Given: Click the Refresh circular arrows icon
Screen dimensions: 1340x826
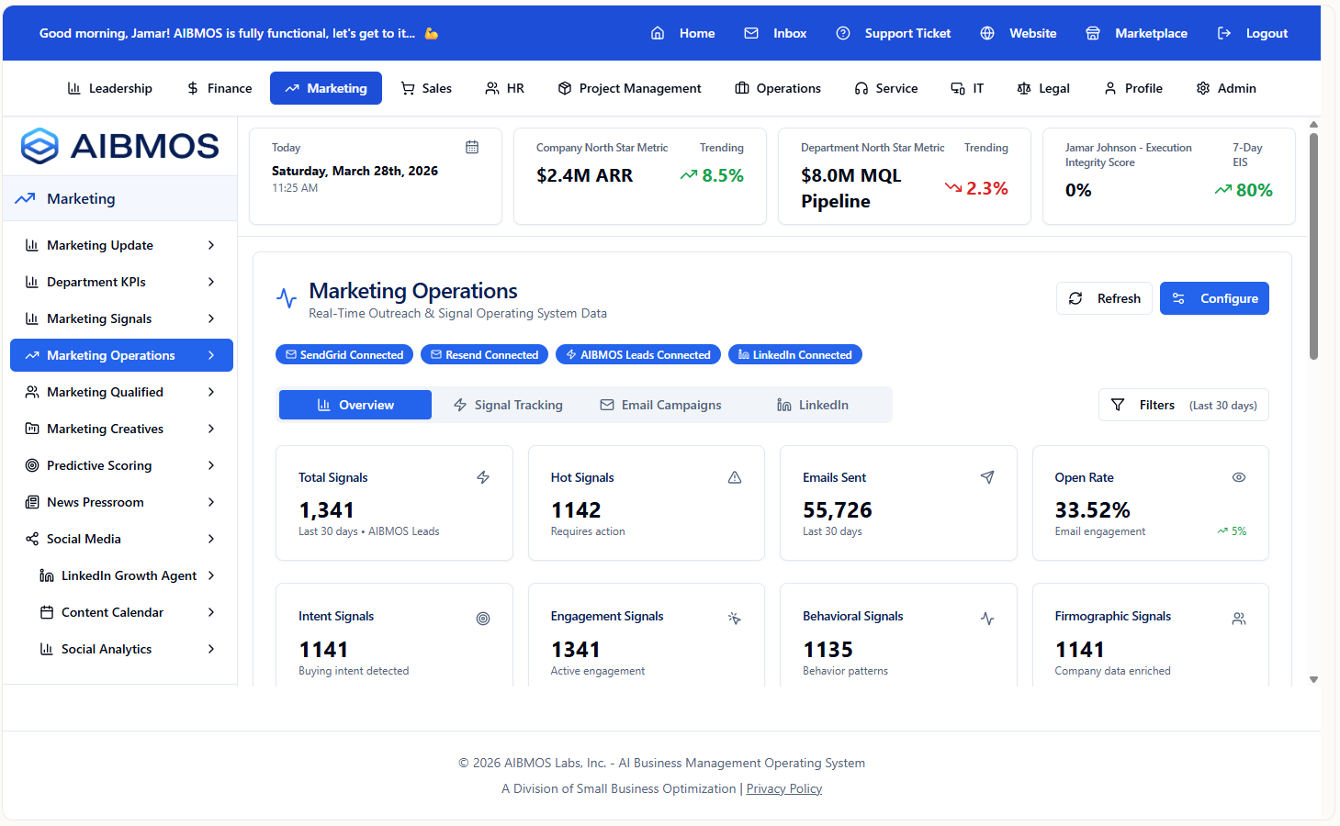Looking at the screenshot, I should (1075, 298).
